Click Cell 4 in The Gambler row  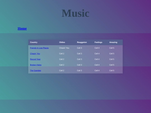point(97,71)
